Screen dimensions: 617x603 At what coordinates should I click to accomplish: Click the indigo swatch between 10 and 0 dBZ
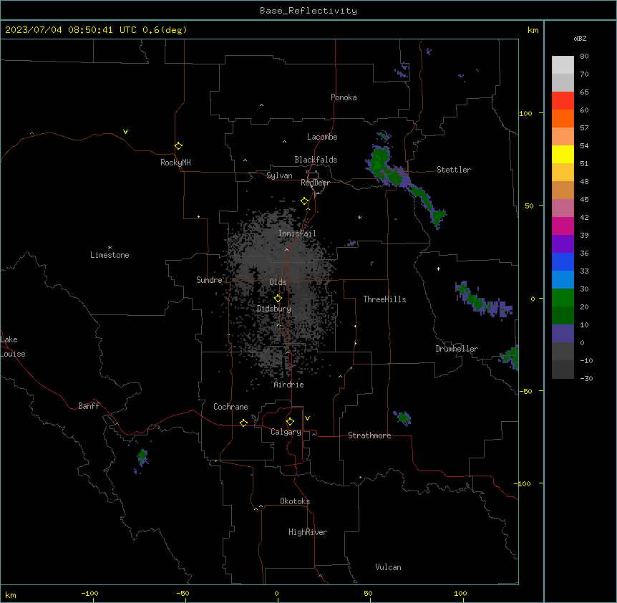point(563,334)
